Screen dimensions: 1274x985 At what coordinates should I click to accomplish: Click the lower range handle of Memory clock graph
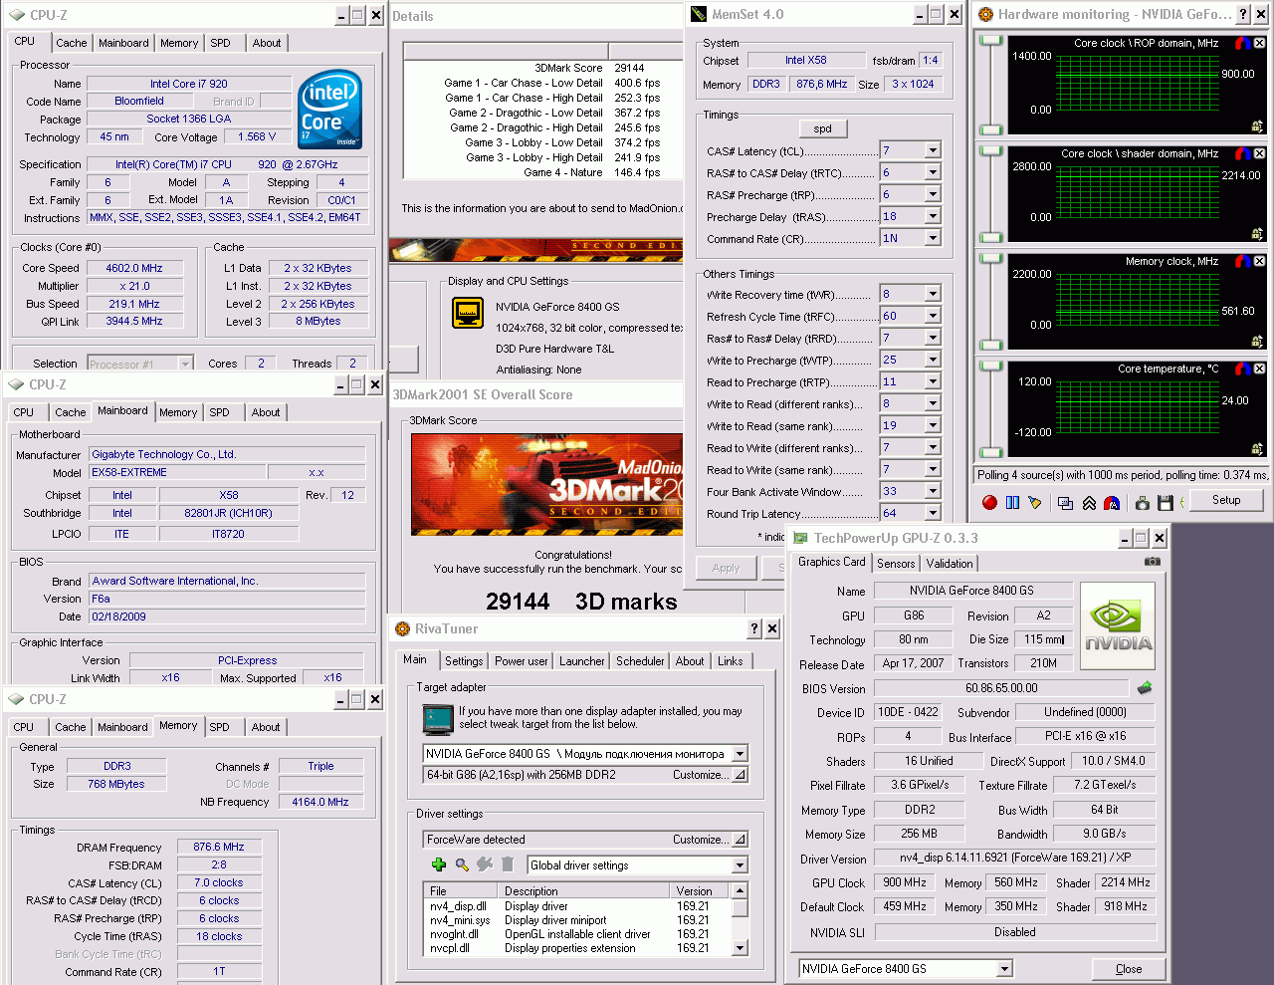coord(990,347)
